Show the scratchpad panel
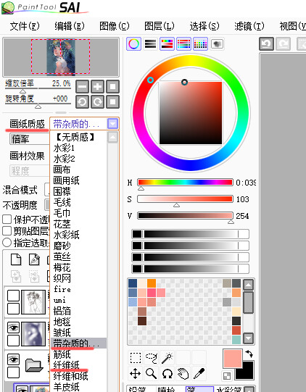Screen dimensions: 306x392 pos(217,44)
